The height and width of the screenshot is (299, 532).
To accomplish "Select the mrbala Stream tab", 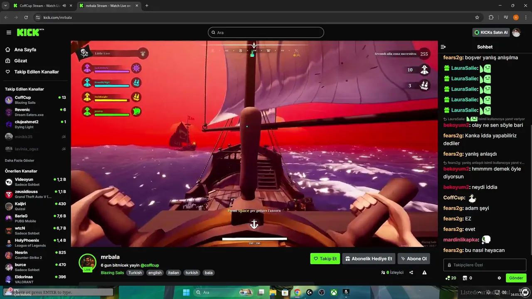I will (x=109, y=6).
